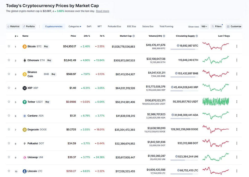The width and height of the screenshot is (249, 177).
Task: Click the Binance Coin logo icon
Action: click(x=24, y=74)
